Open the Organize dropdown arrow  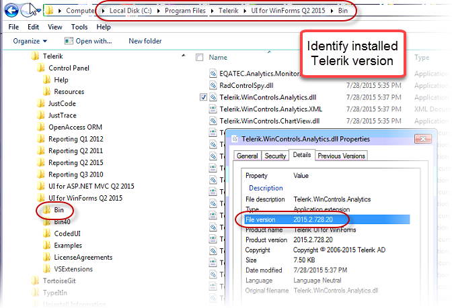pos(44,41)
